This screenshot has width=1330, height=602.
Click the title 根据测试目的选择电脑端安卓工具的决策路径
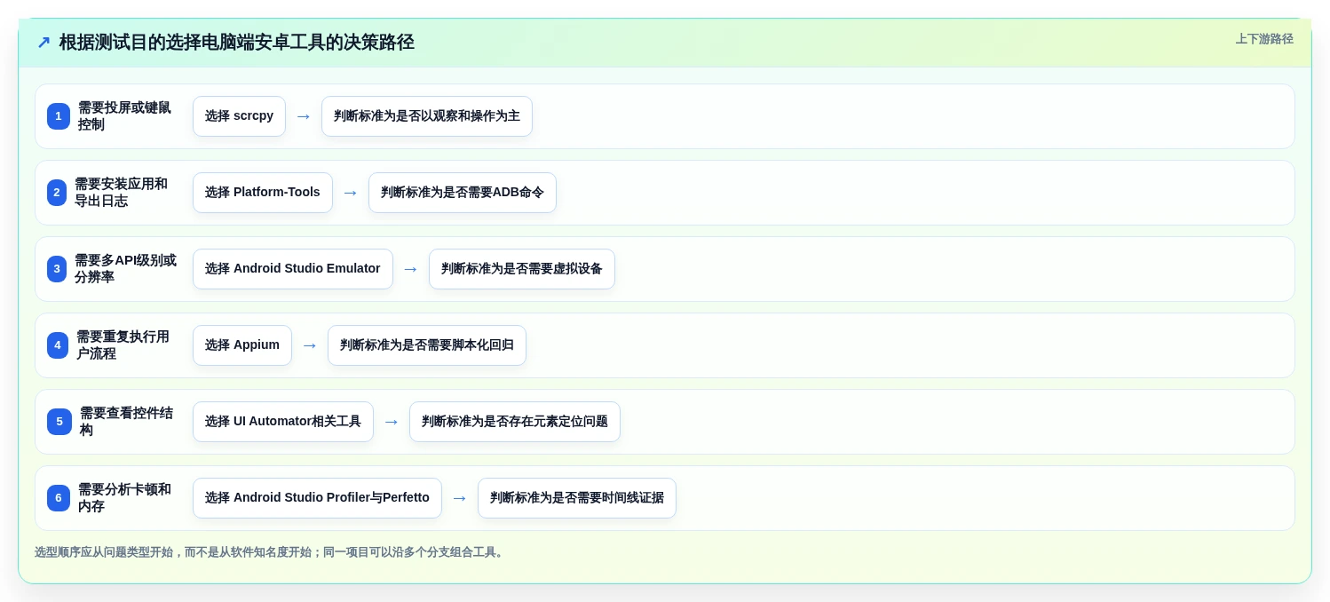236,43
